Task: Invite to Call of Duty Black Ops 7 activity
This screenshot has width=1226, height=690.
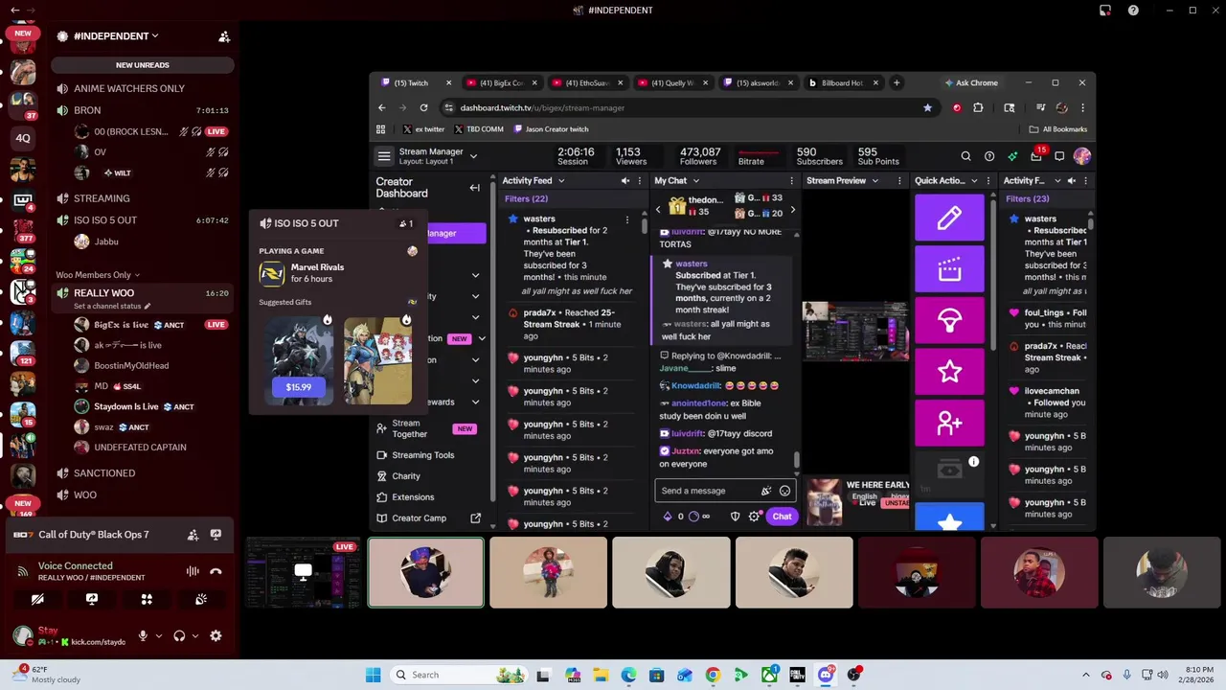Action: pos(193,535)
